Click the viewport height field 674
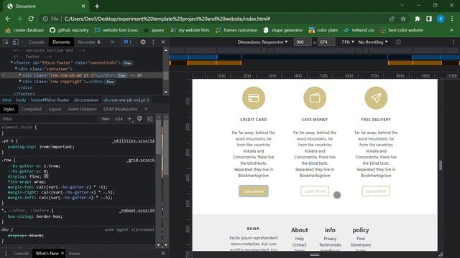 pyautogui.click(x=326, y=42)
